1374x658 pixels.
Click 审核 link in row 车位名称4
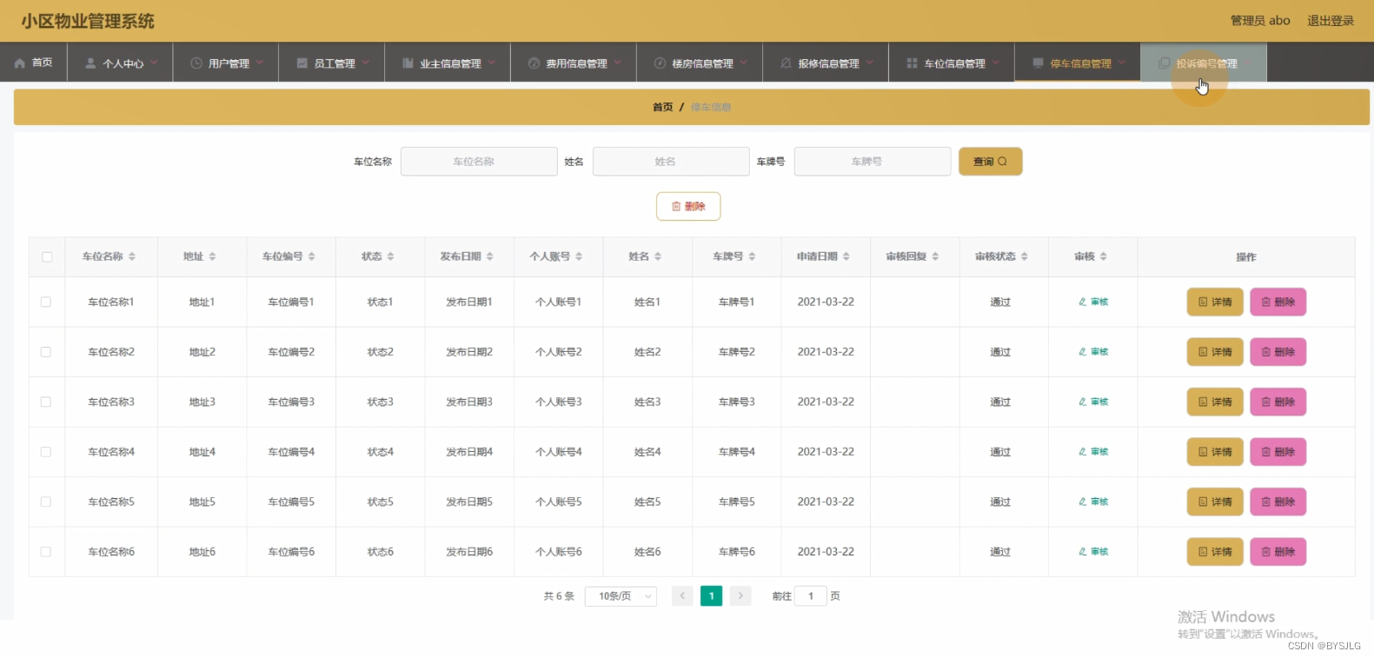pyautogui.click(x=1093, y=452)
